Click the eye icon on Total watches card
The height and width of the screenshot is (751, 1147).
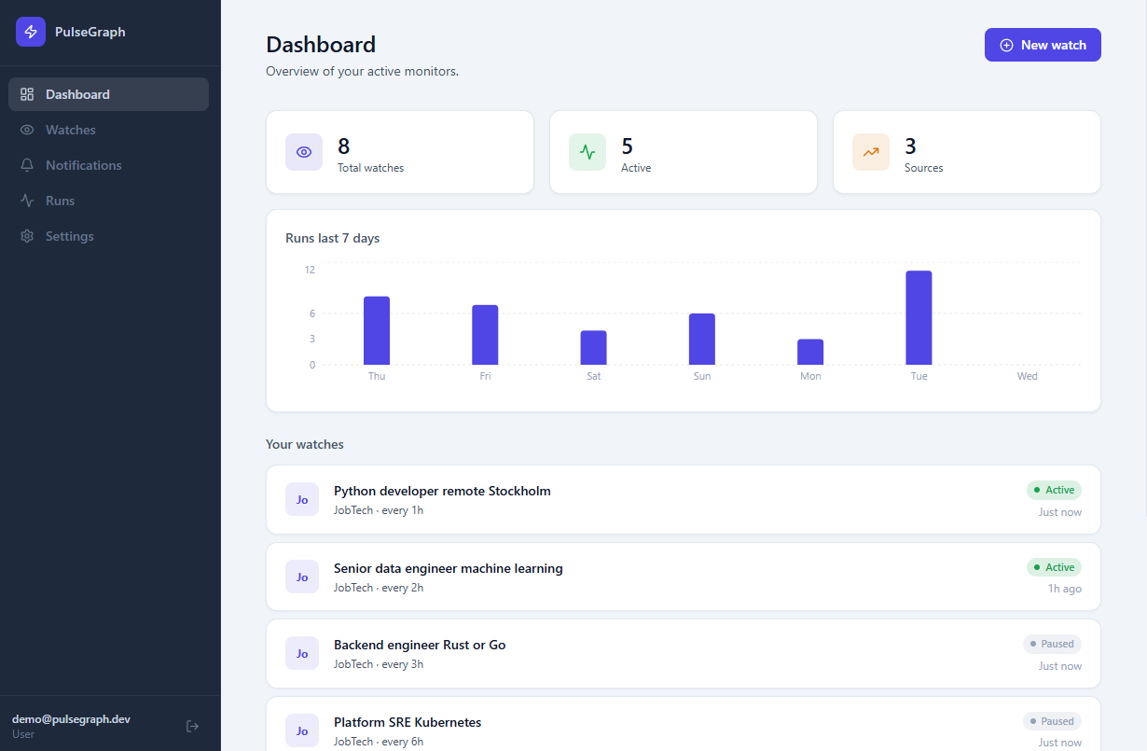coord(304,152)
